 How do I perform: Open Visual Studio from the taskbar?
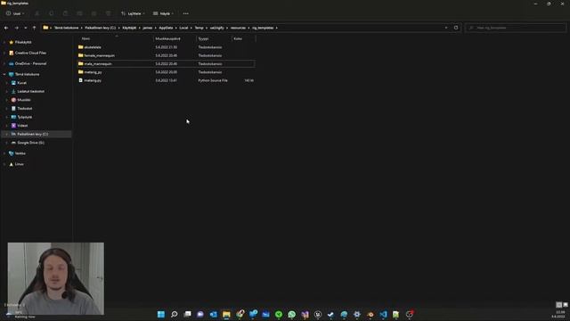click(x=305, y=314)
